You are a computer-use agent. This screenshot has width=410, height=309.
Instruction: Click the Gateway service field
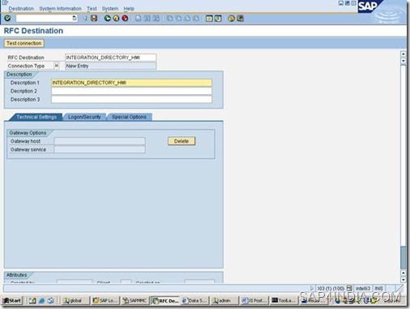pyautogui.click(x=100, y=149)
